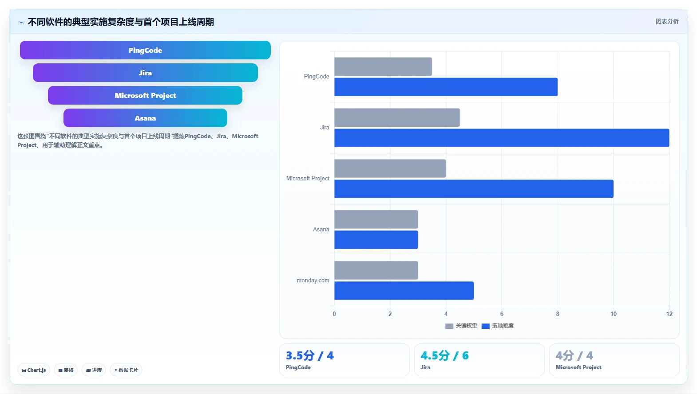697x394 pixels.
Task: Click monday.com's gray 关键权重 bar
Action: pos(376,270)
